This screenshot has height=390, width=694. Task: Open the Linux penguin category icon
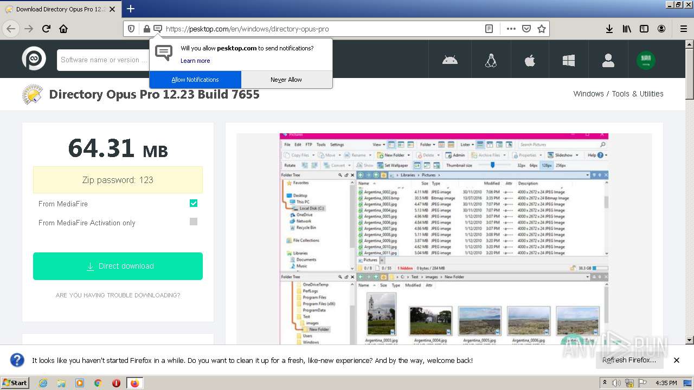[x=491, y=60]
